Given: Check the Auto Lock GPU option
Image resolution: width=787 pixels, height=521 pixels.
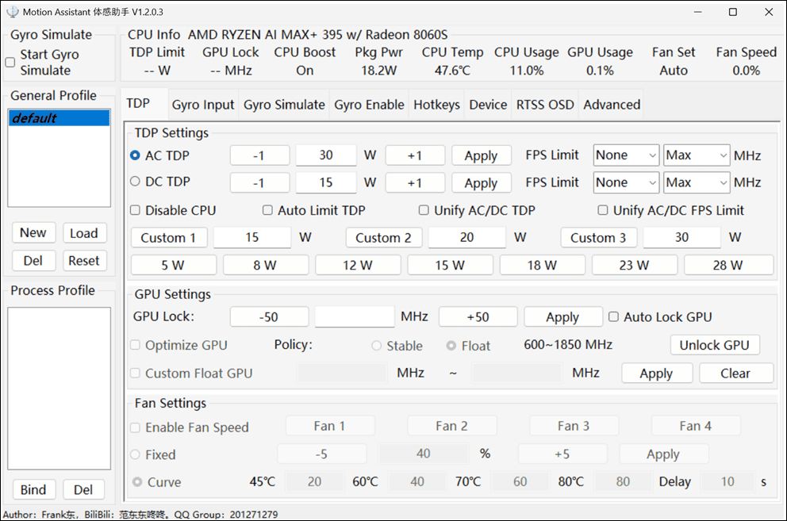Looking at the screenshot, I should click(613, 317).
